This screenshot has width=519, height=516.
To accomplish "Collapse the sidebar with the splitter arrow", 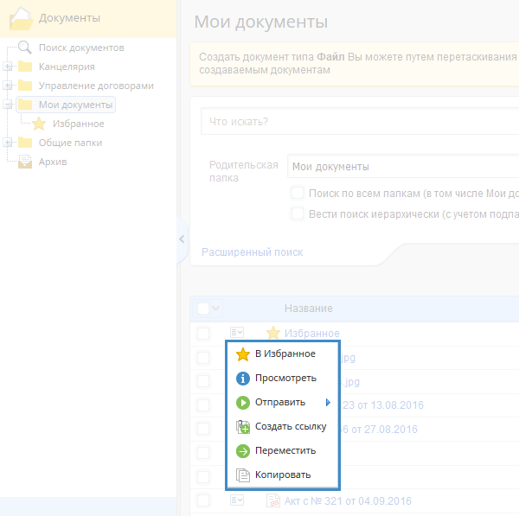I will coord(182,239).
